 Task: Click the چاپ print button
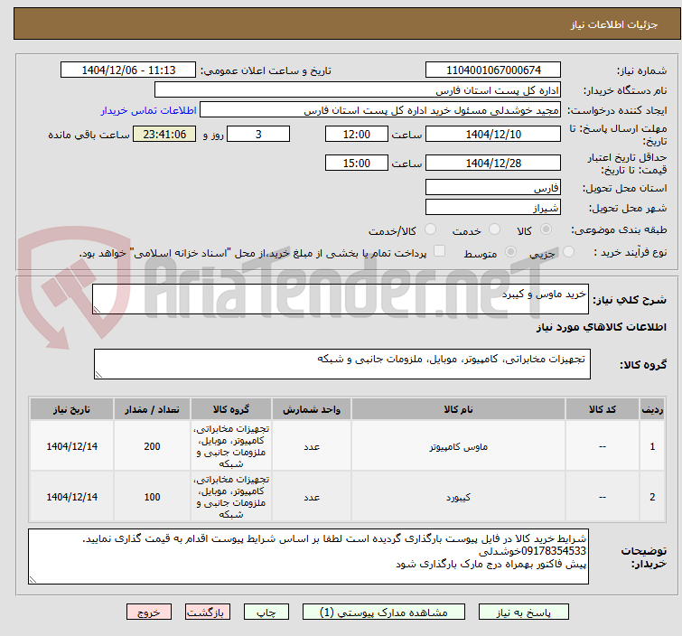coord(266,613)
